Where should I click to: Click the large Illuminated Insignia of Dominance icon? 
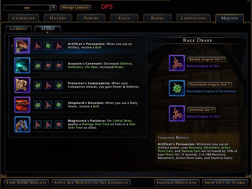[177, 88]
